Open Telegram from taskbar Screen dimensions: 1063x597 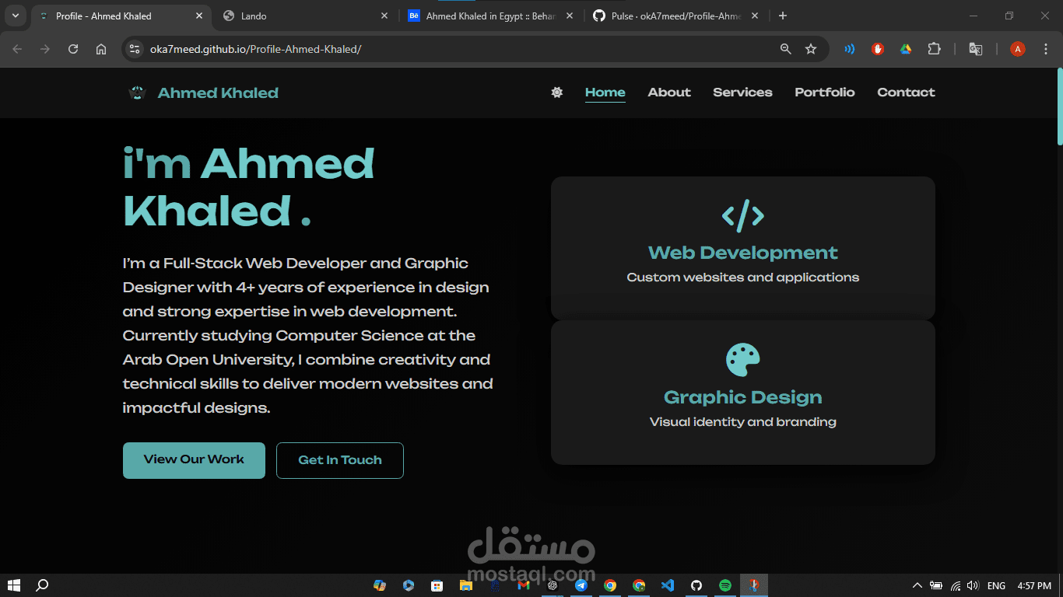click(581, 585)
